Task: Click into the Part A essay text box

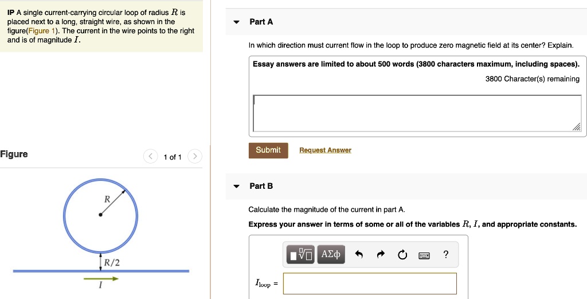Action: click(x=416, y=113)
